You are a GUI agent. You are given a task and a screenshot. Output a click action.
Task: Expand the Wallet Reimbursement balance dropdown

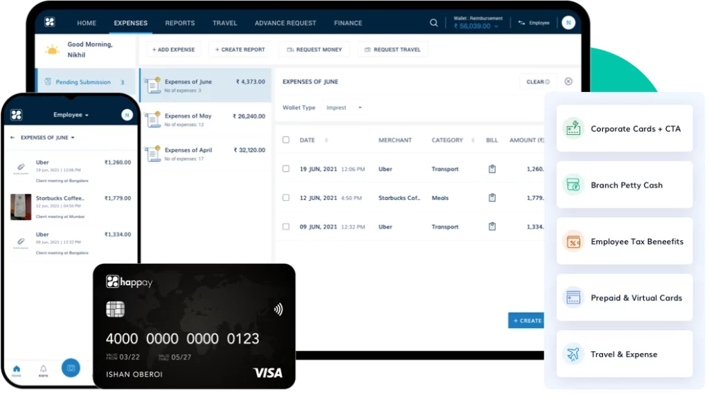pos(496,26)
